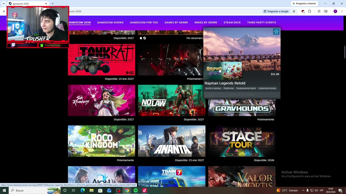The height and width of the screenshot is (194, 346).
Task: Open Task View on taskbar
Action: (74, 190)
